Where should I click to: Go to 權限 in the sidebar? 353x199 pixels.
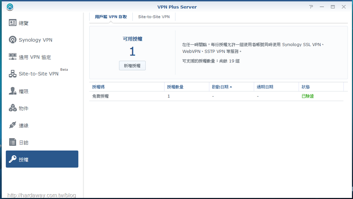pos(42,91)
